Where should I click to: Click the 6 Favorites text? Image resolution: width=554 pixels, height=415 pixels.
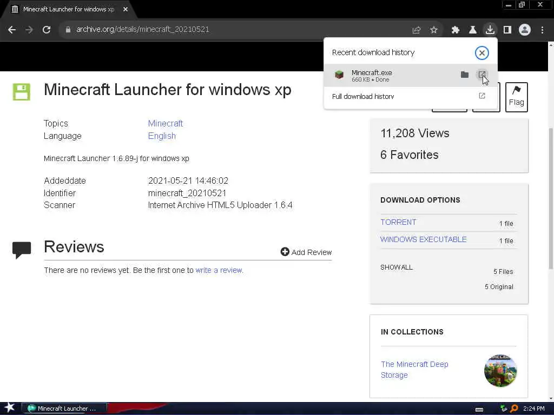click(x=409, y=155)
